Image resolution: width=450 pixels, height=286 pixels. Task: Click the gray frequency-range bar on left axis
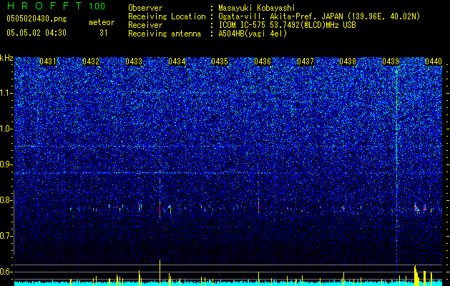[x=14, y=222]
